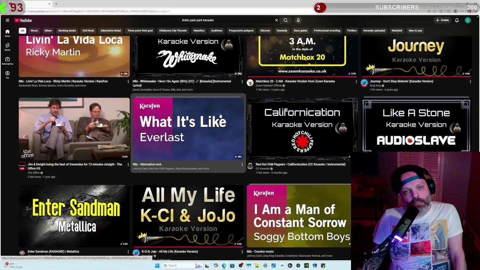Open Enter Sandman Metallica thumbnail
The height and width of the screenshot is (270, 480).
click(74, 216)
